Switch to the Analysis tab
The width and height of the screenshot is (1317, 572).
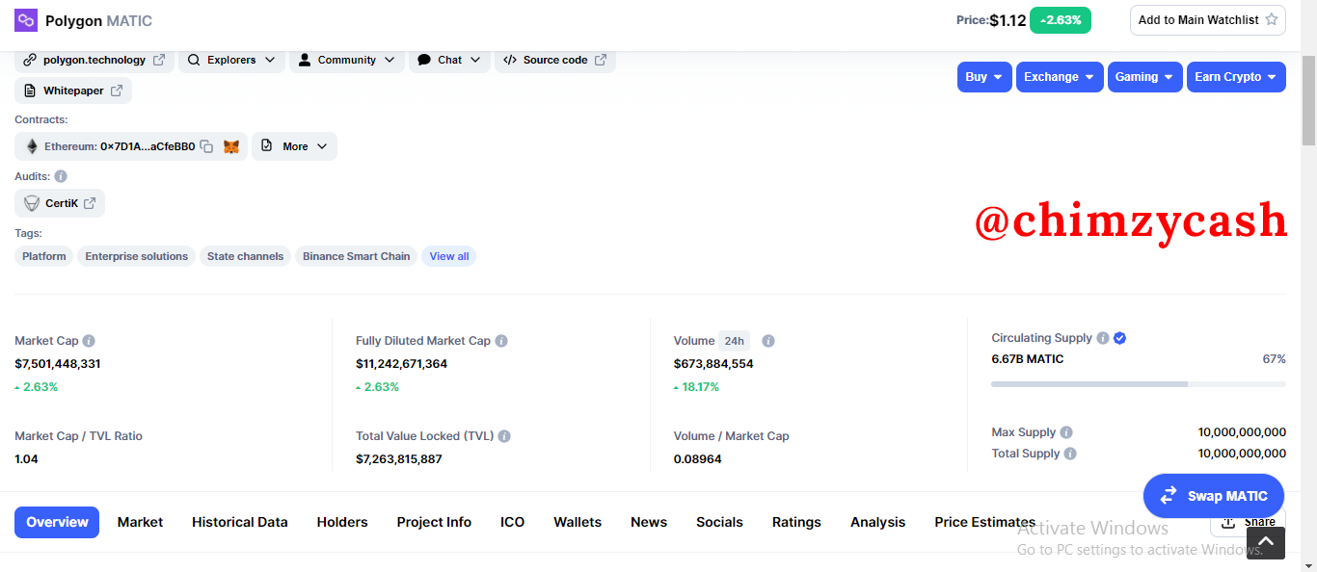point(877,522)
